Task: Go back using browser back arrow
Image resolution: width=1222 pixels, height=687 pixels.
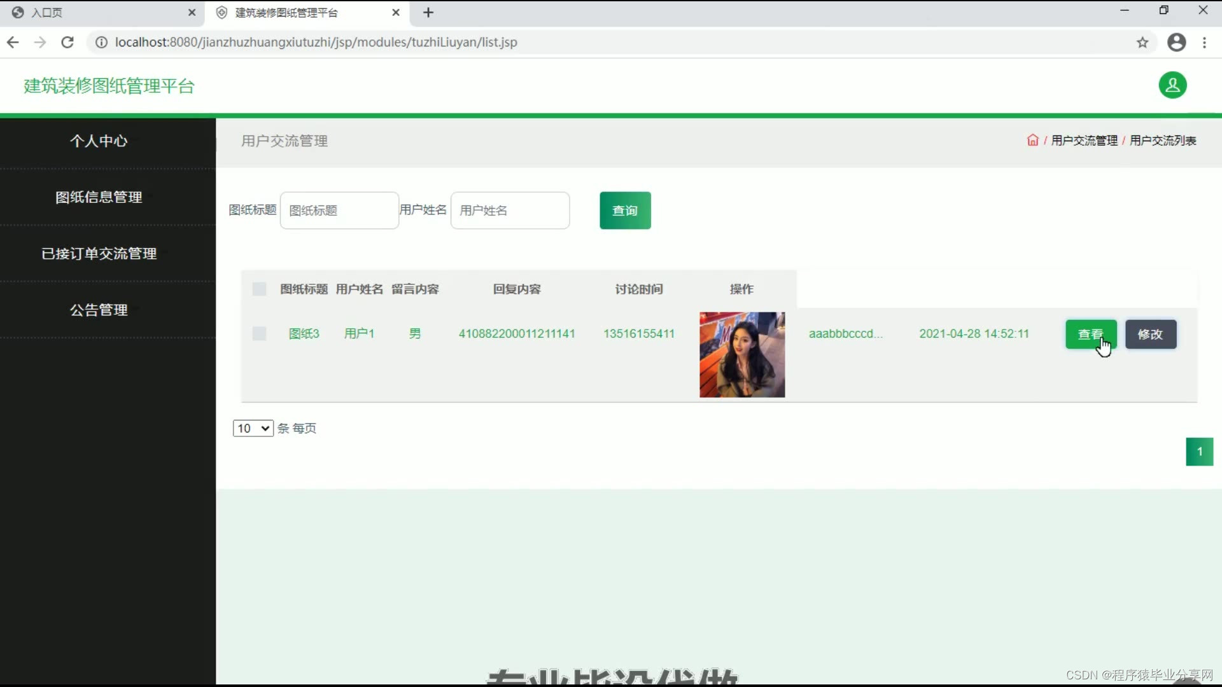Action: point(13,43)
